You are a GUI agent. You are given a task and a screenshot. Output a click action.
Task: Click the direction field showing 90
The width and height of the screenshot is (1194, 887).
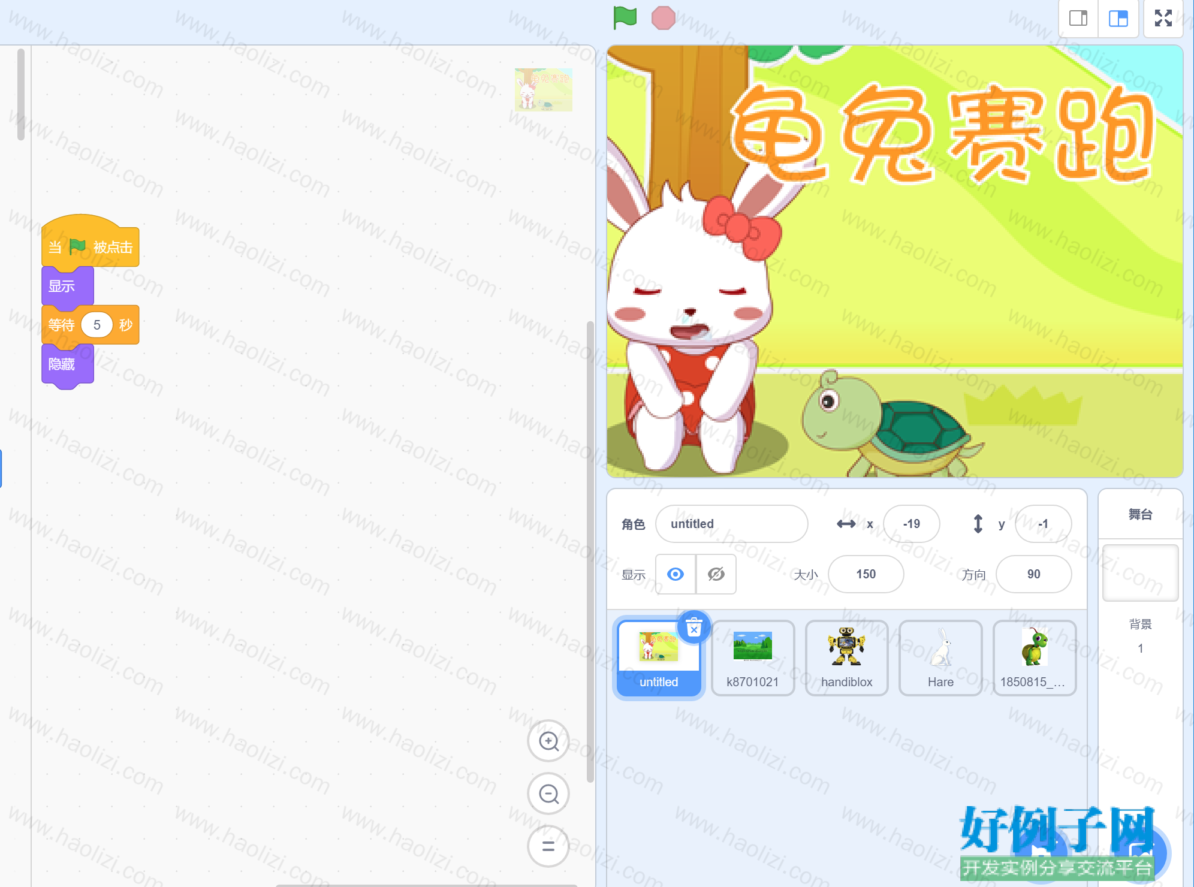pos(1034,574)
